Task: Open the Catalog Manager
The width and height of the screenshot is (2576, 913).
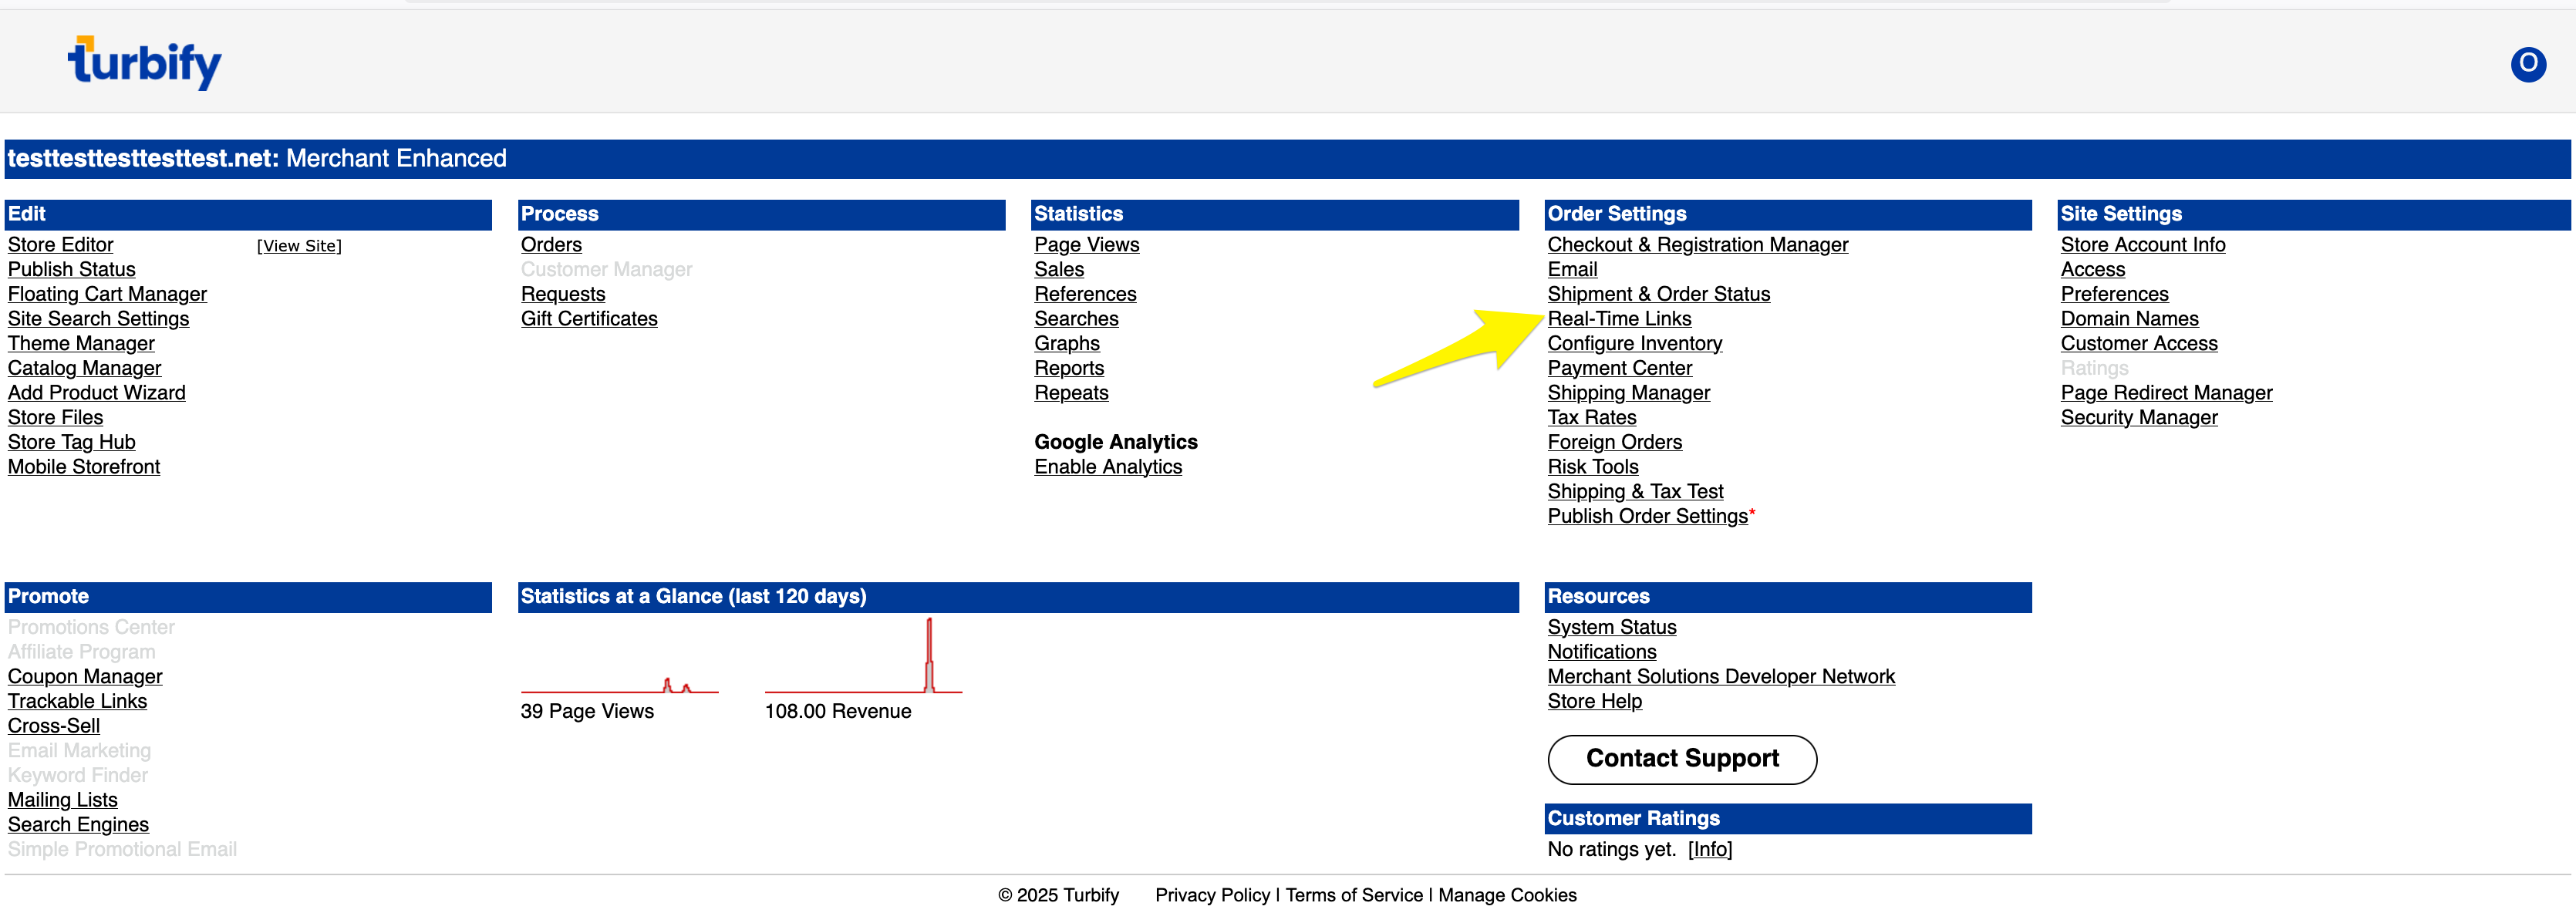Action: pos(84,368)
